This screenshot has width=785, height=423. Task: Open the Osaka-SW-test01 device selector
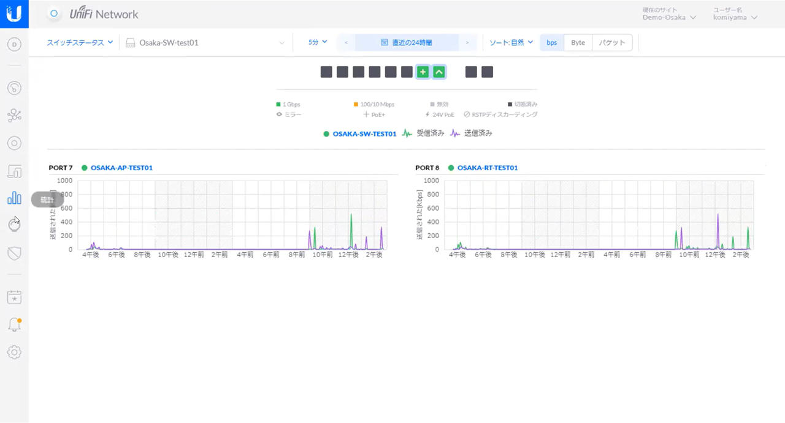pyautogui.click(x=205, y=43)
